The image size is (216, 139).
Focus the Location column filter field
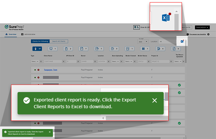(102, 61)
